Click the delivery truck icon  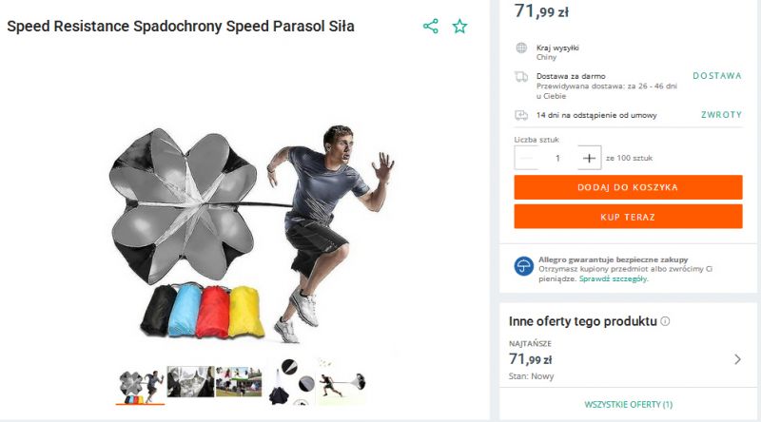click(x=521, y=77)
